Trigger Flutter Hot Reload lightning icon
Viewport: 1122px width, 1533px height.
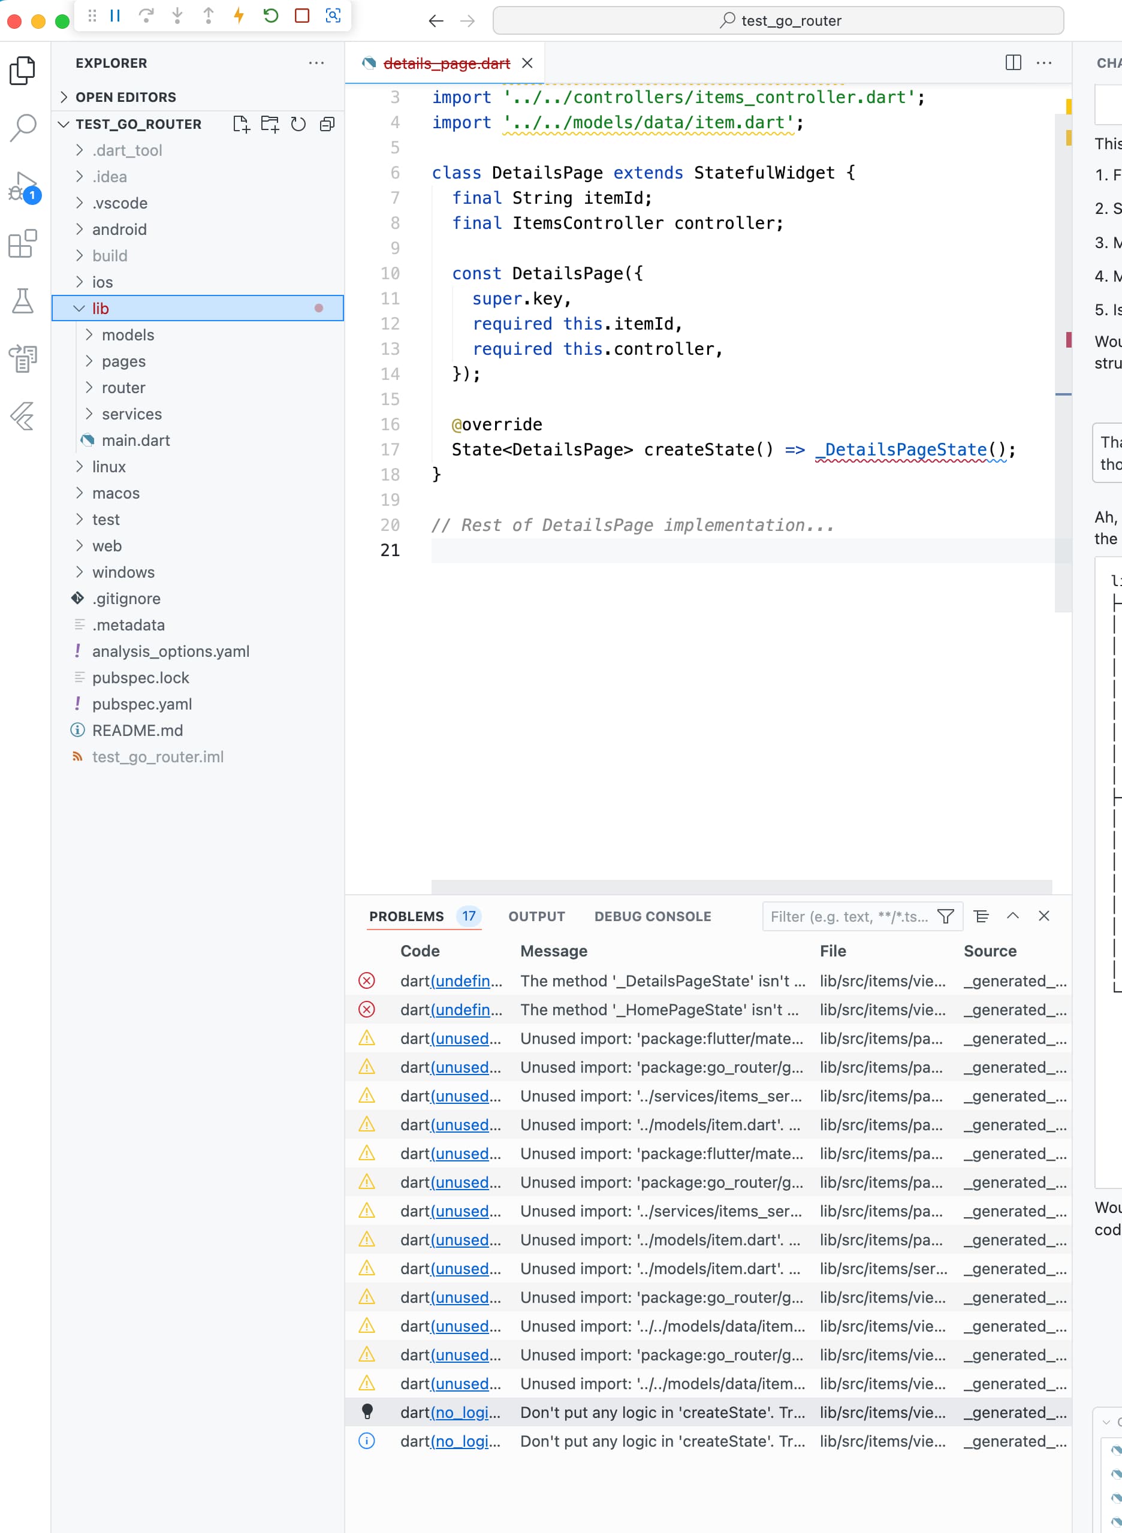coord(239,16)
